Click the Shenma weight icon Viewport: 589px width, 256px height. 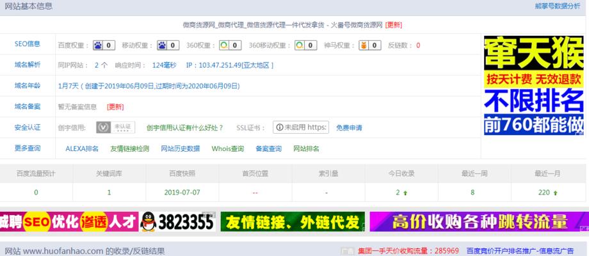click(363, 45)
